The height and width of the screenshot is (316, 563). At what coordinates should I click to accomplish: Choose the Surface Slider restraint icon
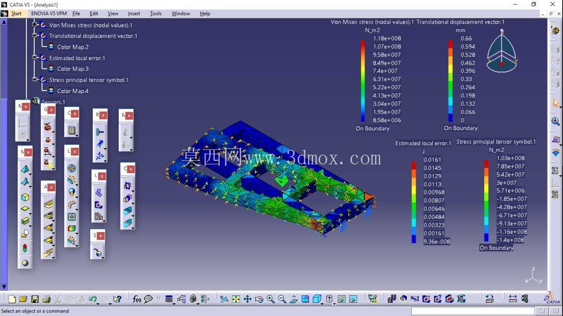[x=100, y=143]
